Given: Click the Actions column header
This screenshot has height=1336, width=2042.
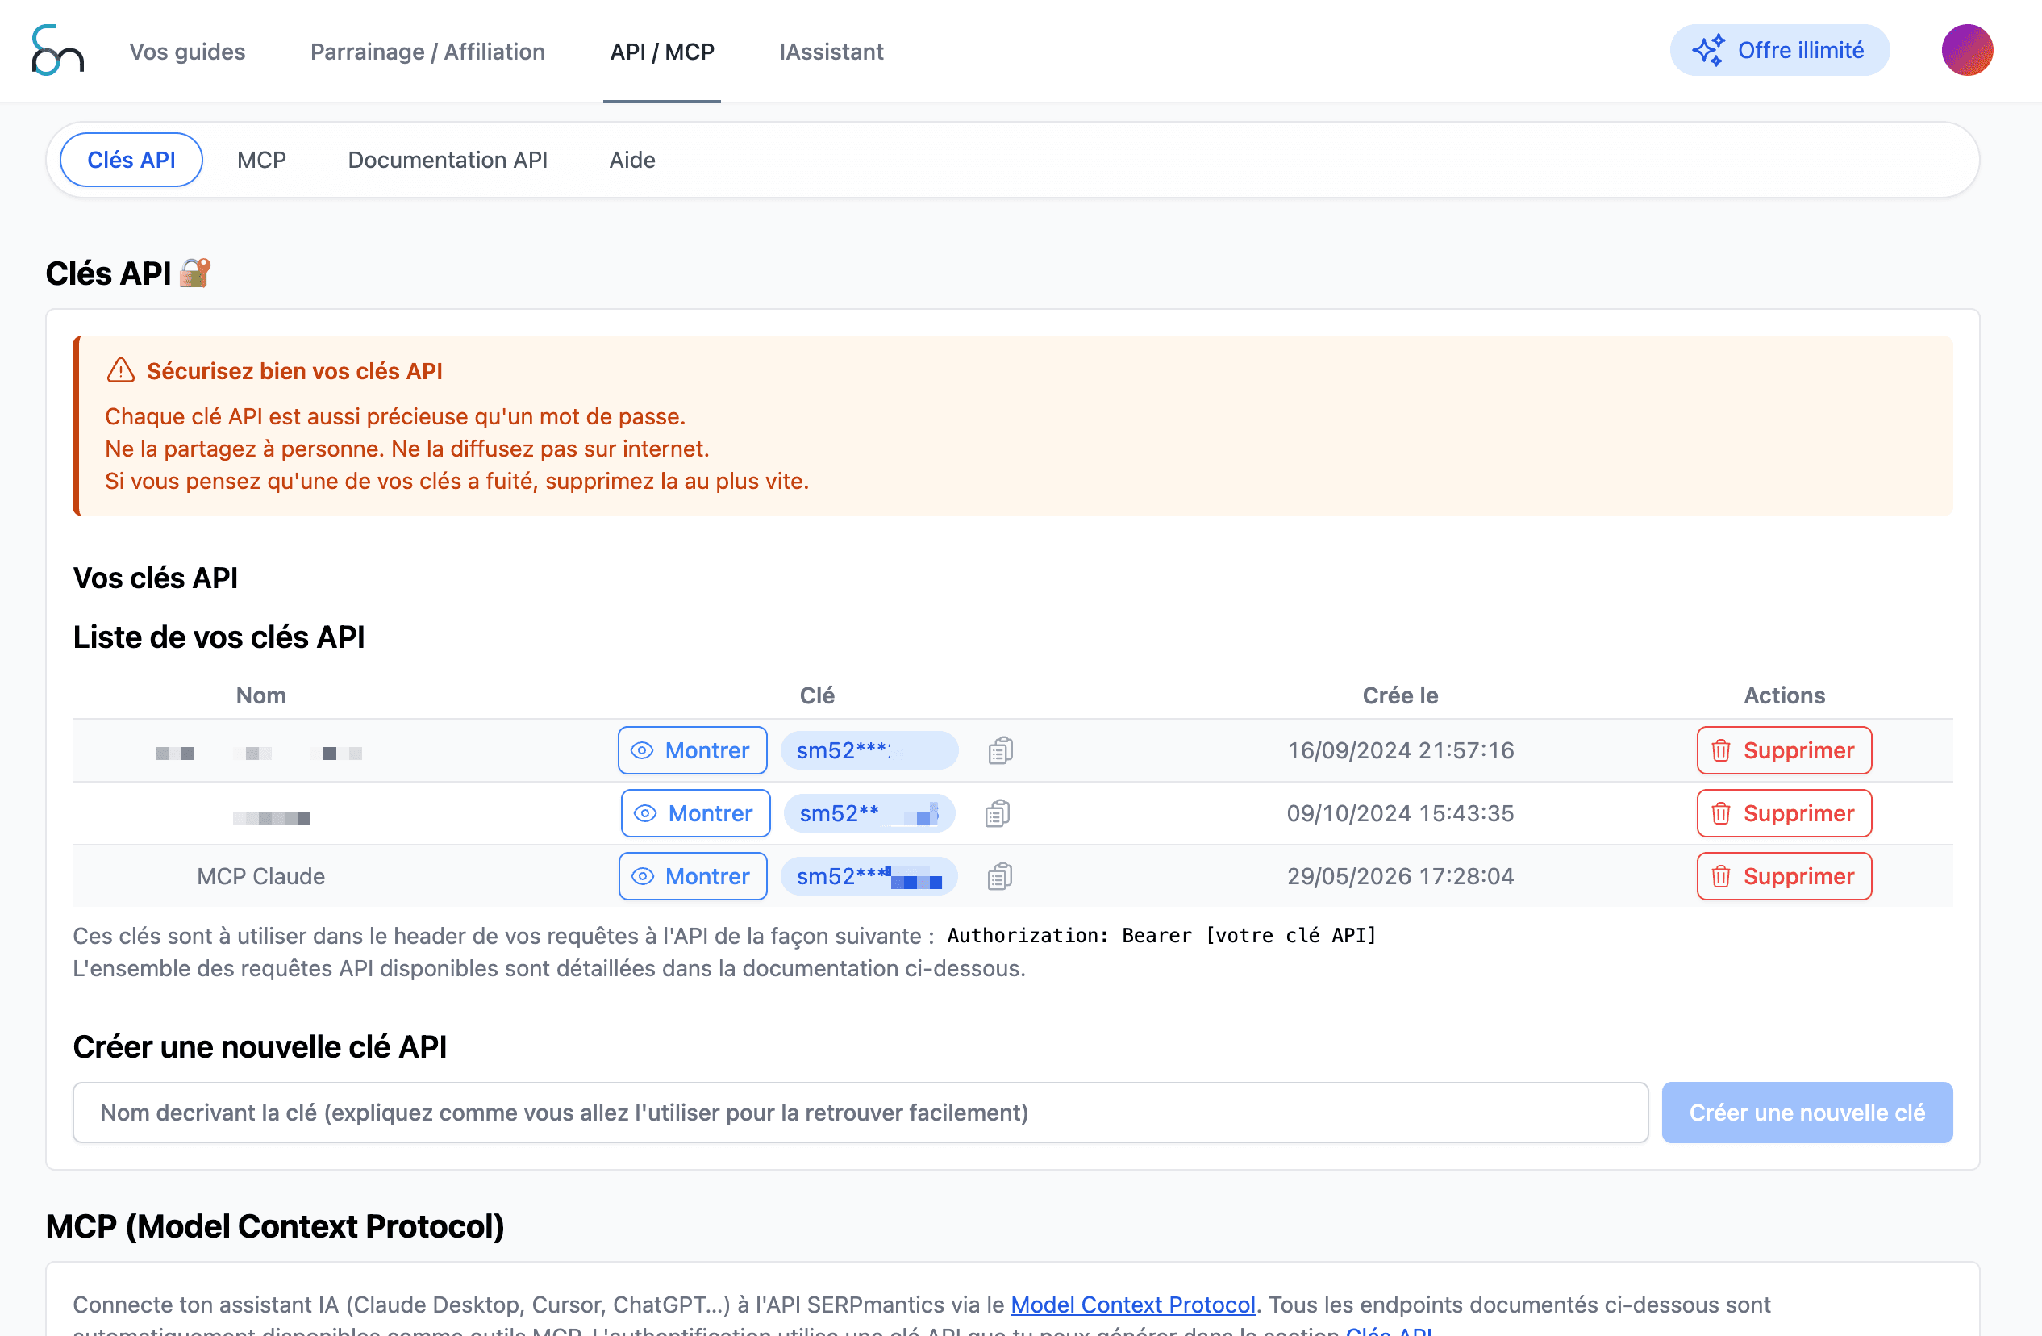Looking at the screenshot, I should click(1784, 696).
